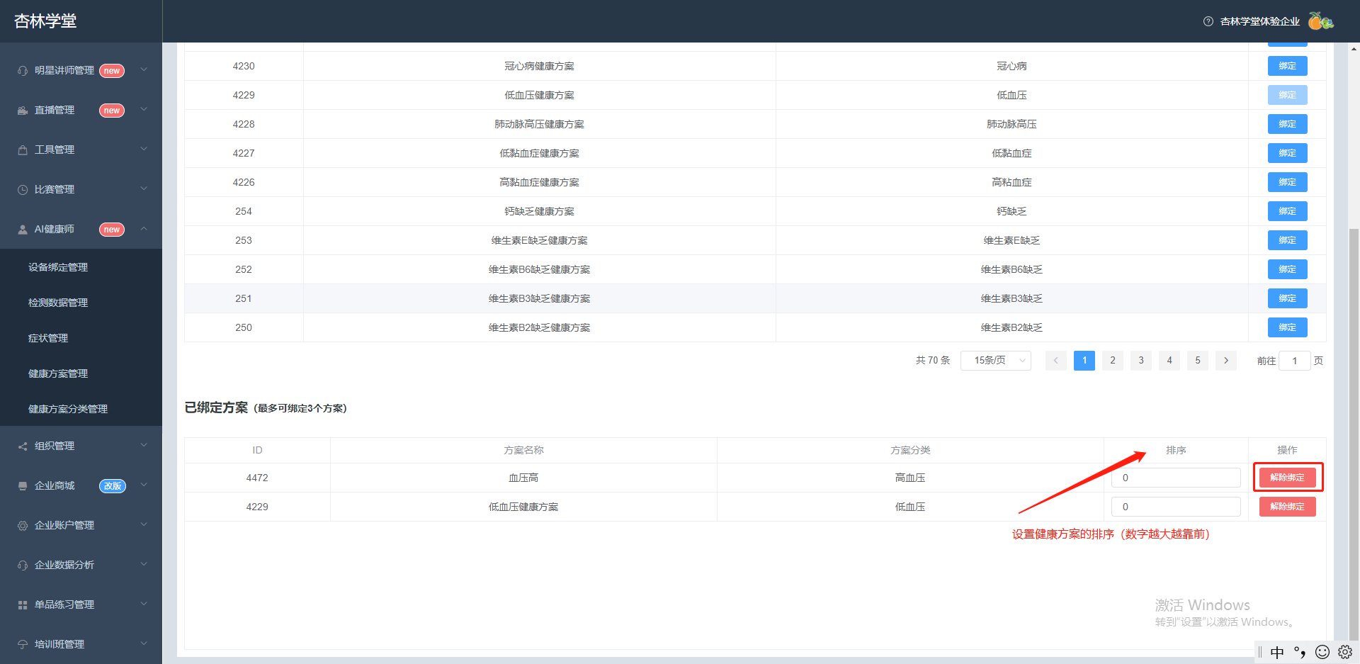This screenshot has width=1360, height=664.
Task: Unbind the 血压高 plan
Action: point(1287,478)
